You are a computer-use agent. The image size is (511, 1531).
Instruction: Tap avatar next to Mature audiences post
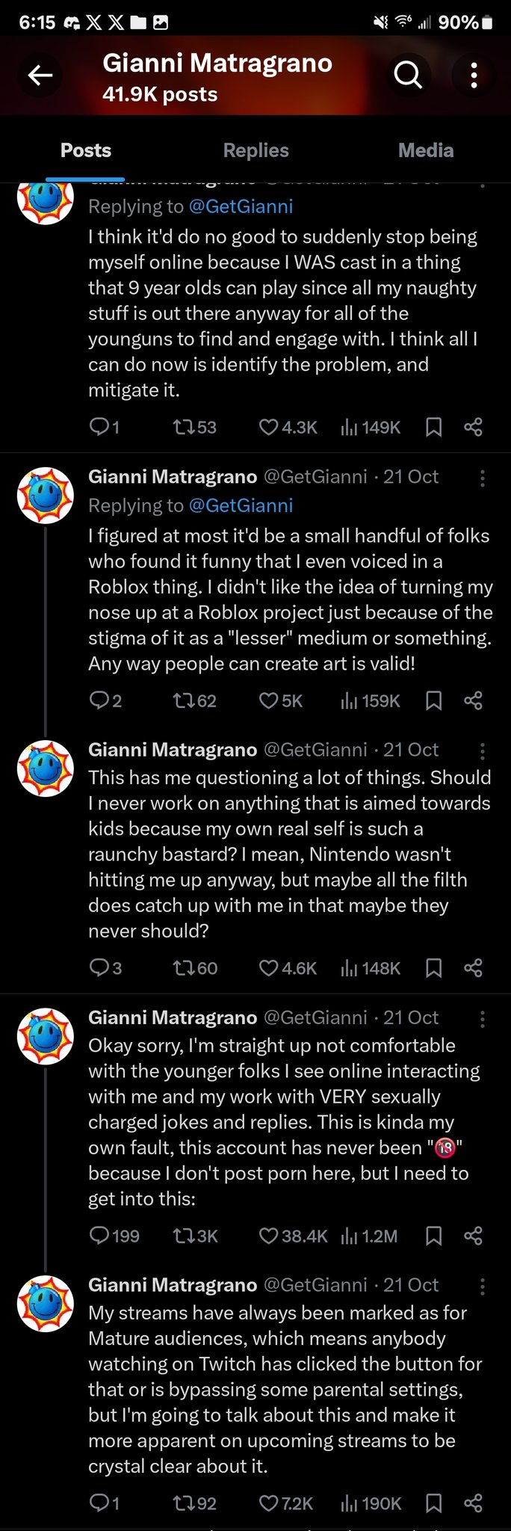tap(46, 1303)
